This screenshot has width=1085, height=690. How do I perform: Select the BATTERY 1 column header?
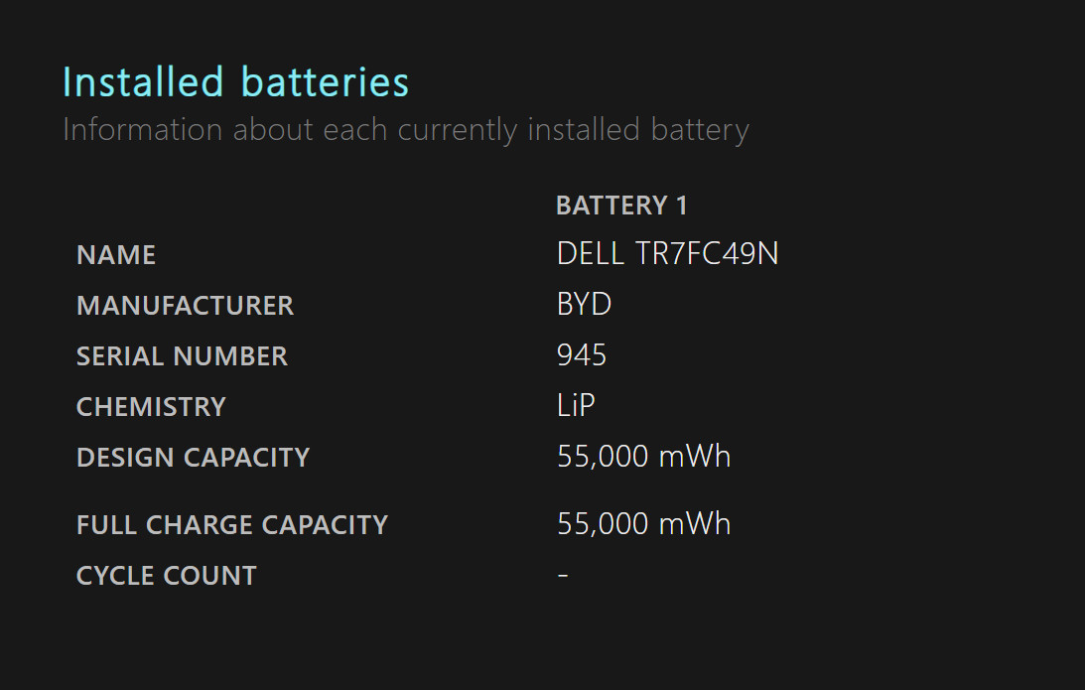pos(621,206)
